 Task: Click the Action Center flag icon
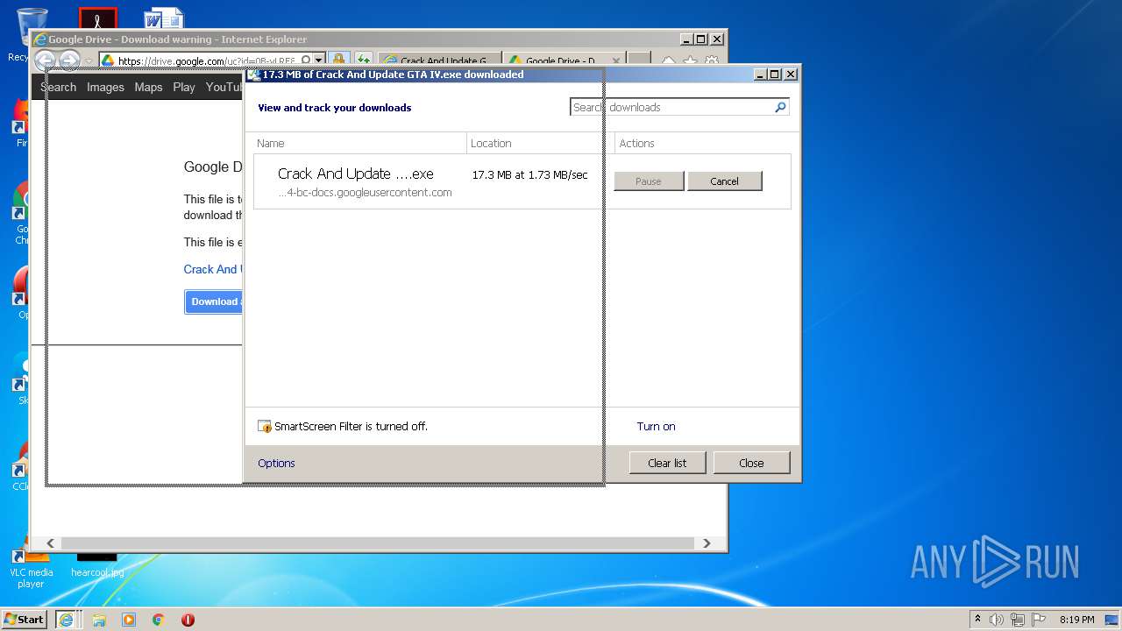pos(1037,619)
